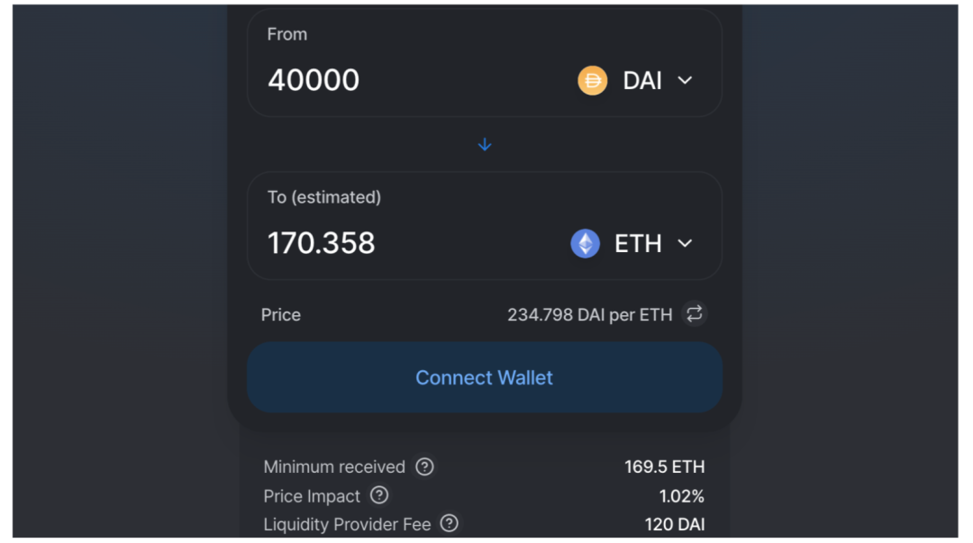
Task: Click the estimated ETH amount 170.358
Action: [x=321, y=243]
